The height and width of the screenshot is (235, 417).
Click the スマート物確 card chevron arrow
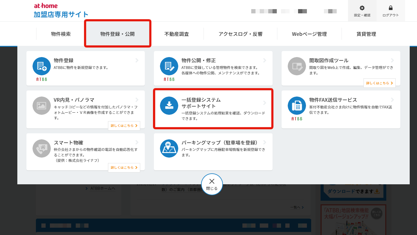pos(137,142)
